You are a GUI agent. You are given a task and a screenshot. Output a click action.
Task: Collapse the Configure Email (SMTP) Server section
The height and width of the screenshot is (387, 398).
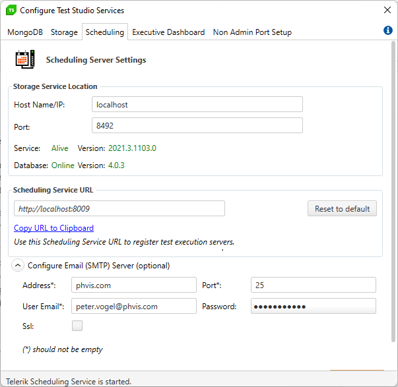pos(18,265)
